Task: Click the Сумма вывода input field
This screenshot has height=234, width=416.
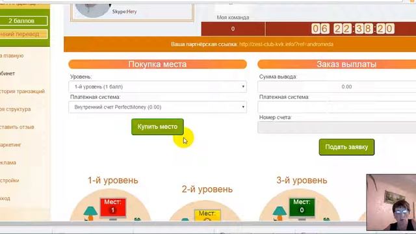Action: point(337,86)
